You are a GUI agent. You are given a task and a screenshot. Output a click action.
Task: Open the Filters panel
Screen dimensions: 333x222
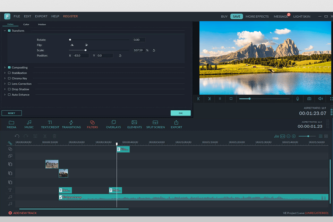[x=92, y=125]
